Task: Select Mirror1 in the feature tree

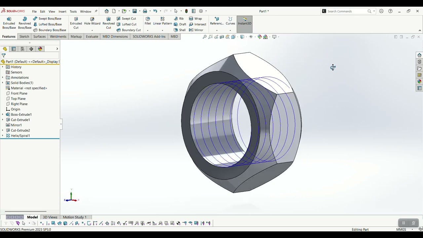Action: point(14,125)
